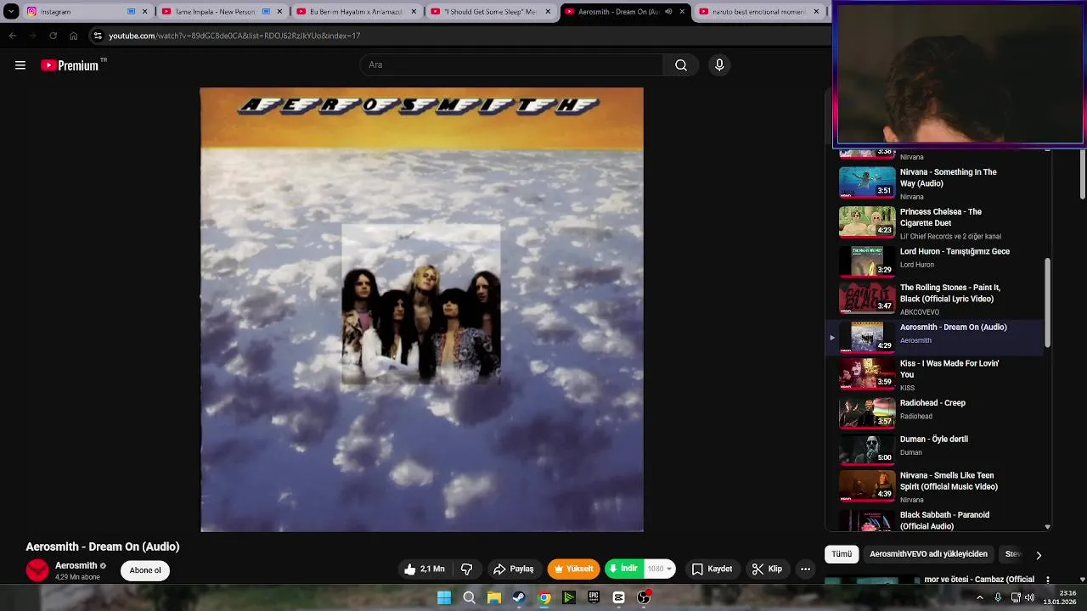Play Nirvana - Smells Like Teen Spirit

[x=934, y=487]
